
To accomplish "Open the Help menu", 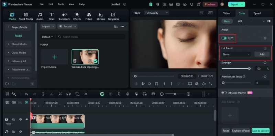I will click(82, 4).
